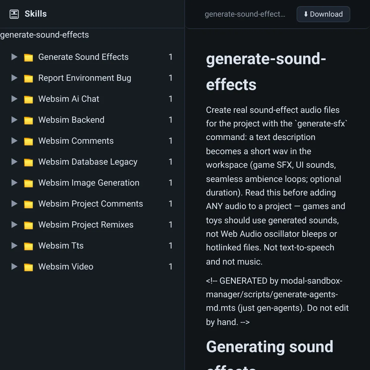This screenshot has width=370, height=370.
Task: Click item count 1 beside Websim Backend
Action: tap(171, 120)
